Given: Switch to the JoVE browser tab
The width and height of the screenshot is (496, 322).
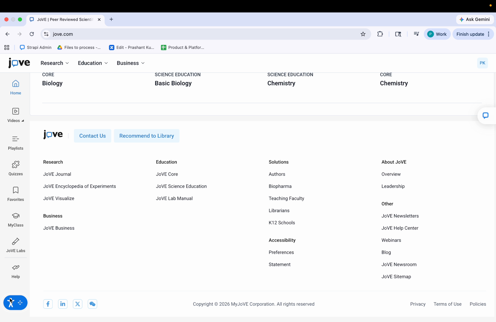Looking at the screenshot, I should click(66, 20).
